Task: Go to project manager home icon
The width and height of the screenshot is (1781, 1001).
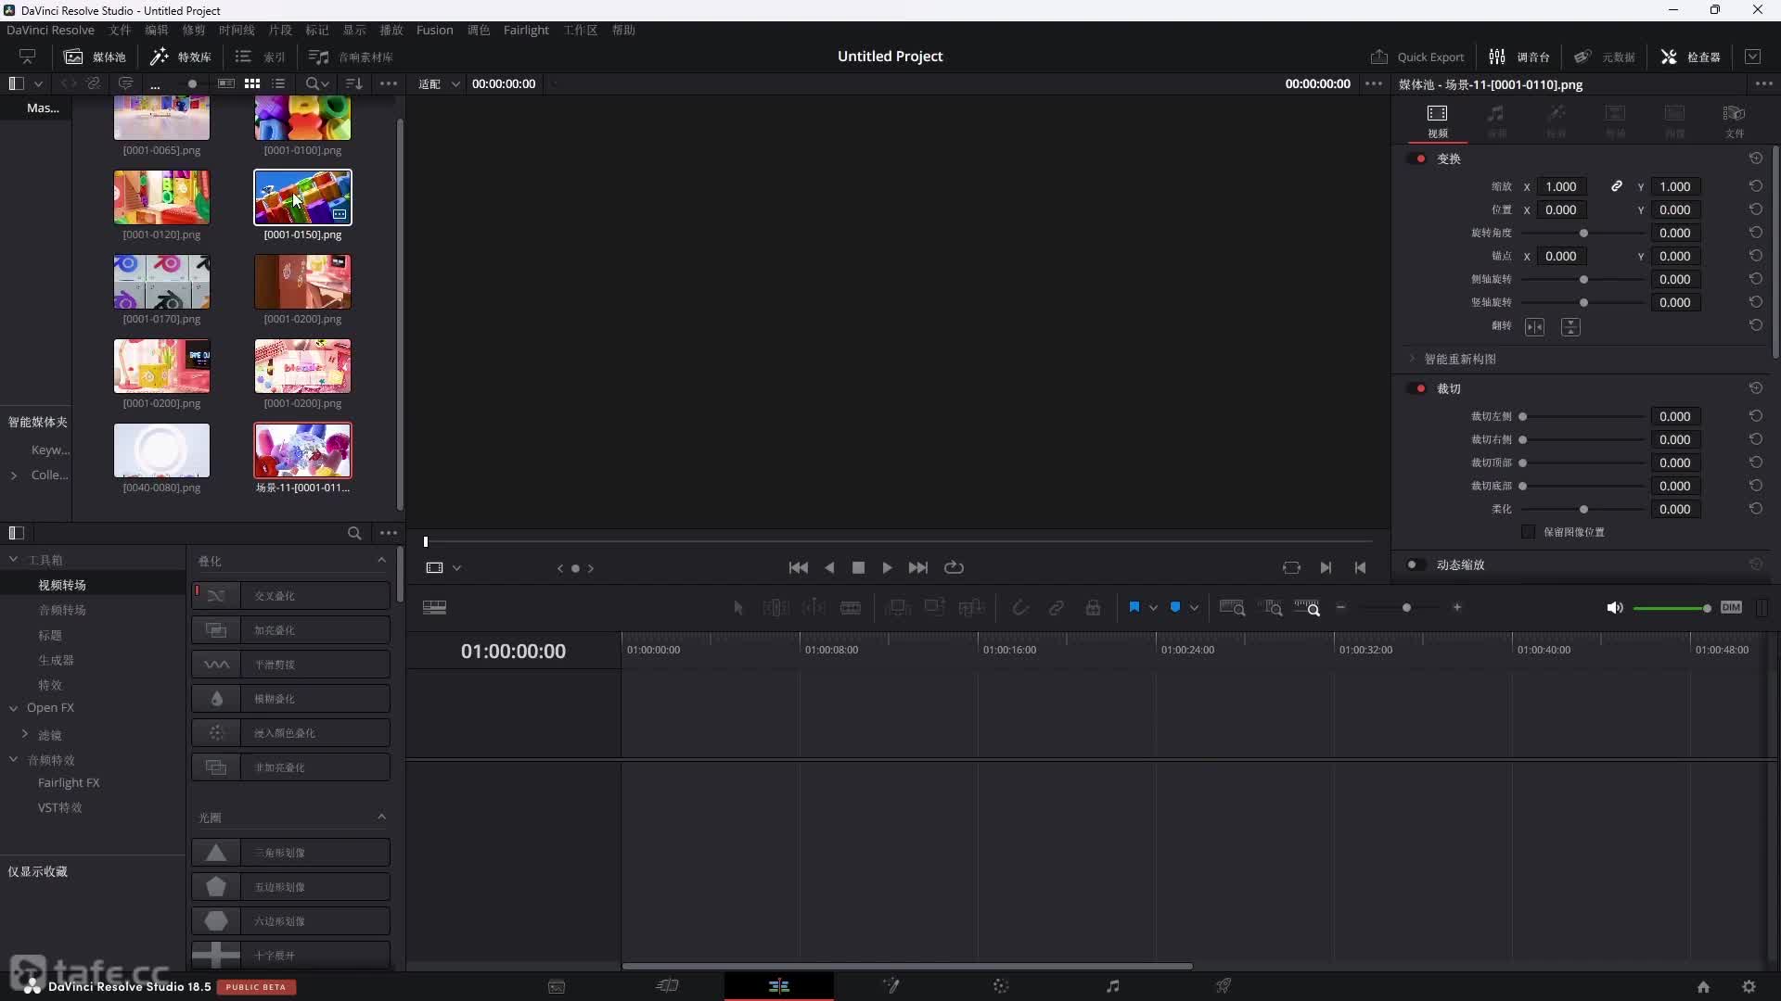Action: pos(1703,987)
